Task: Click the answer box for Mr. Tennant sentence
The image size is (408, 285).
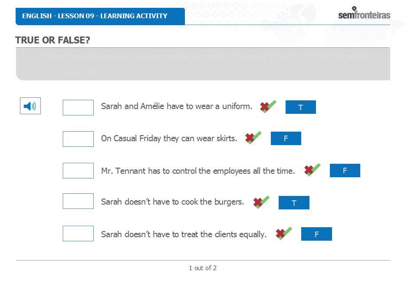Action: 78,171
